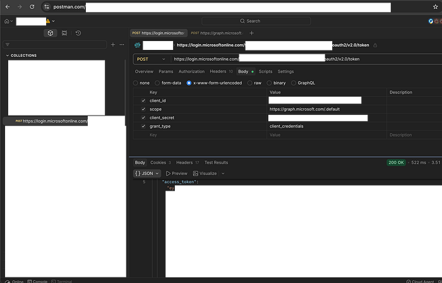Uncheck the client_id row checkbox
Image resolution: width=442 pixels, height=283 pixels.
point(143,100)
